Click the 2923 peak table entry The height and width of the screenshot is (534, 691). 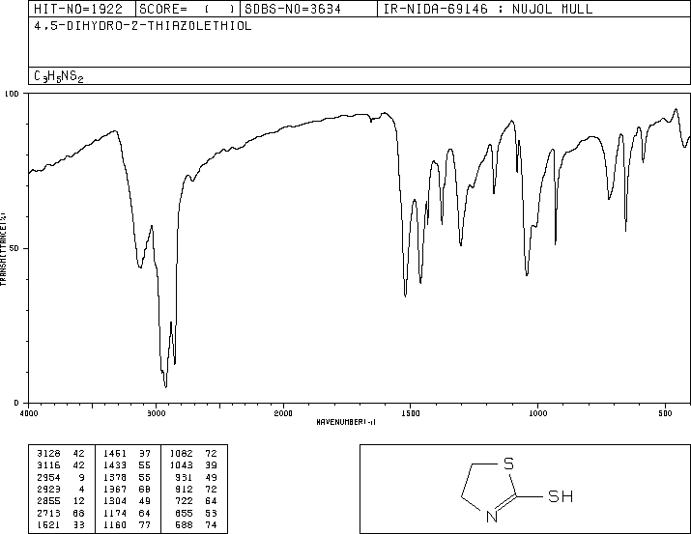tap(61, 489)
